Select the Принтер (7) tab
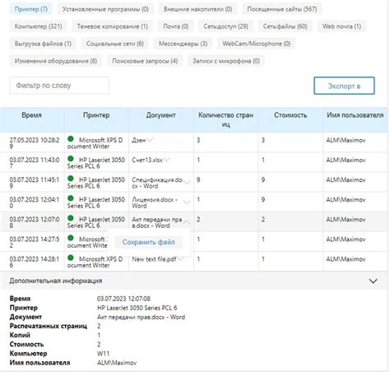Screen dimensions: 390x372 31,9
